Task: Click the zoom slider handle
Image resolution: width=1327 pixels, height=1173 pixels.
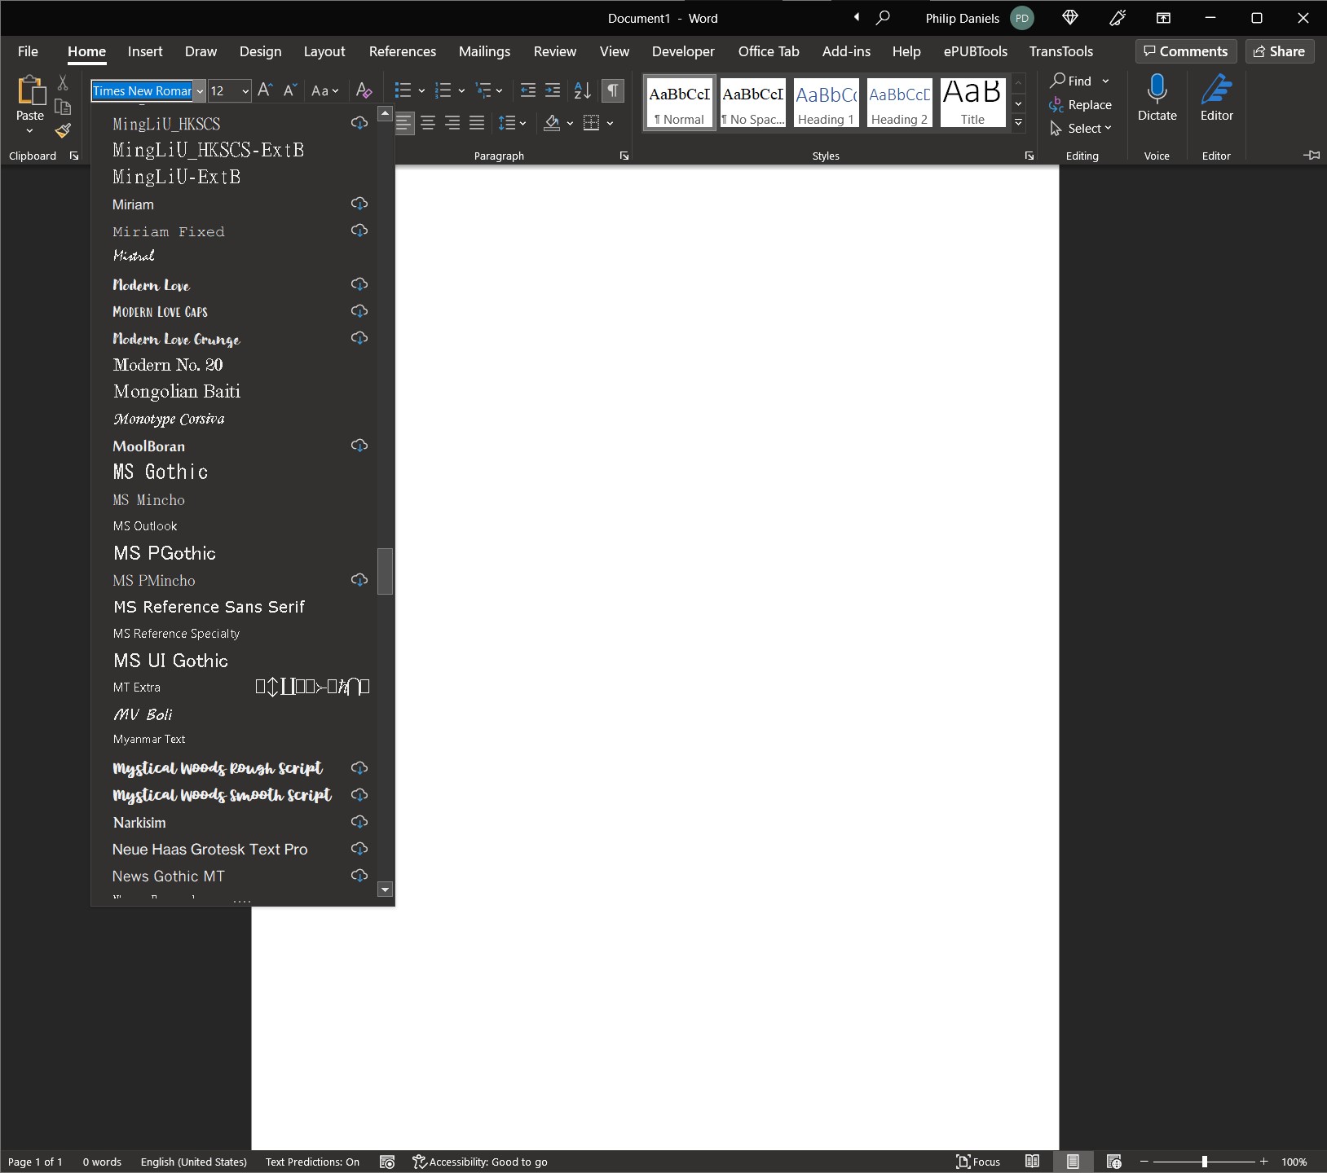Action: [x=1204, y=1162]
